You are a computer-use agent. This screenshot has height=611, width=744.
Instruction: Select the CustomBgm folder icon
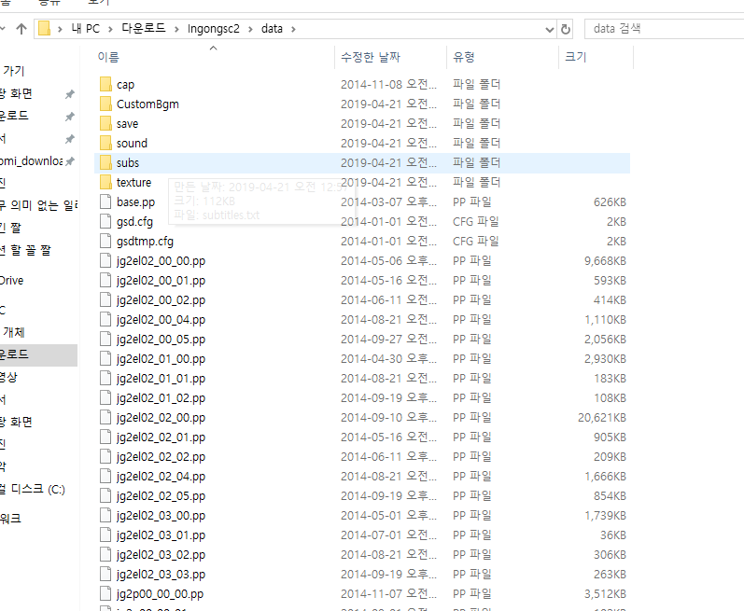pyautogui.click(x=105, y=104)
